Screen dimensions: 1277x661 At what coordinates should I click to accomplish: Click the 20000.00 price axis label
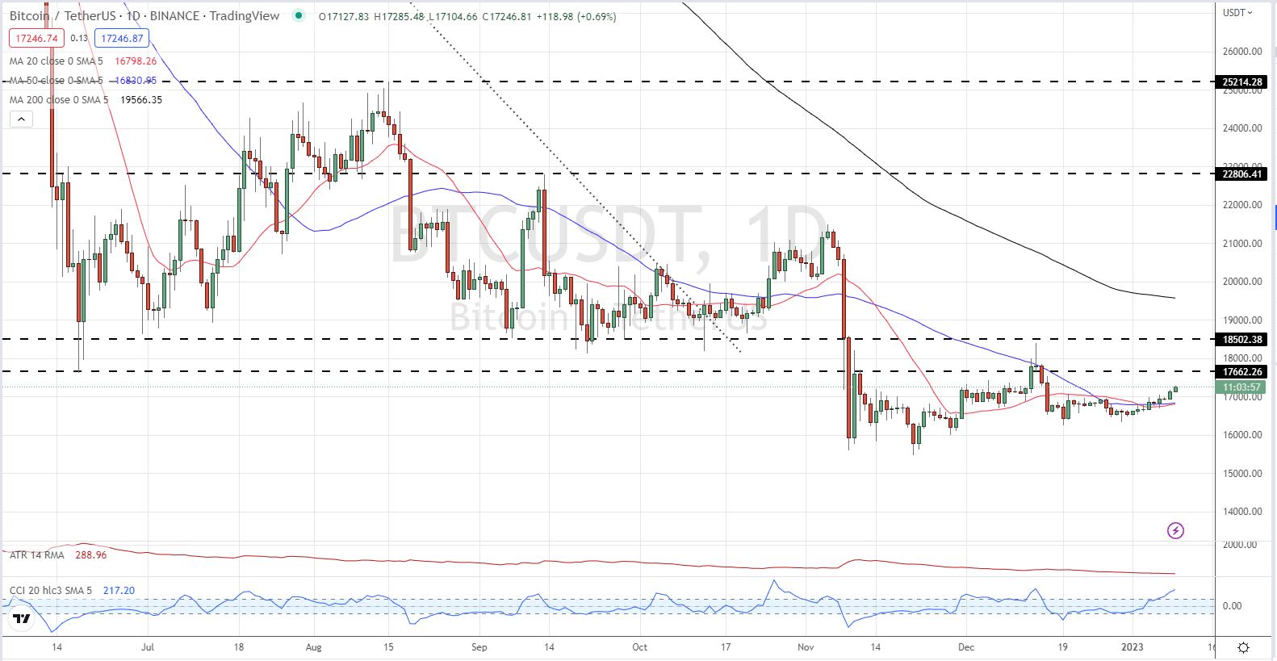pyautogui.click(x=1242, y=282)
